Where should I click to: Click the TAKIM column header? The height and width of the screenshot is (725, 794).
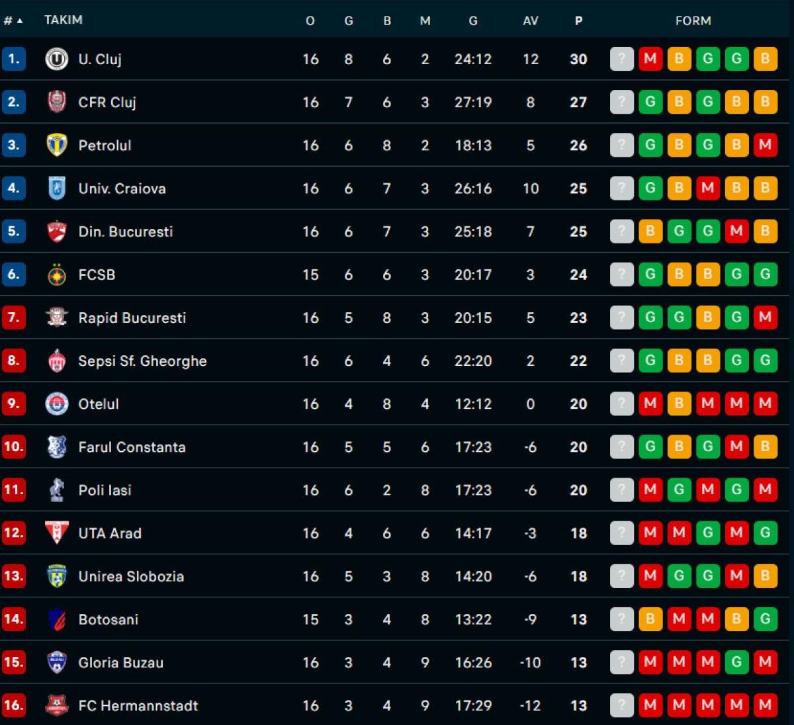point(64,20)
